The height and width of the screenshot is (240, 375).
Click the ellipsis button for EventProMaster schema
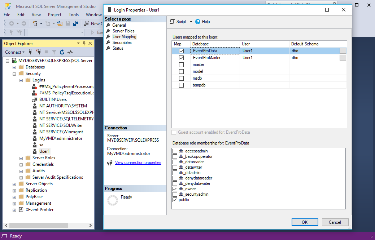point(343,58)
